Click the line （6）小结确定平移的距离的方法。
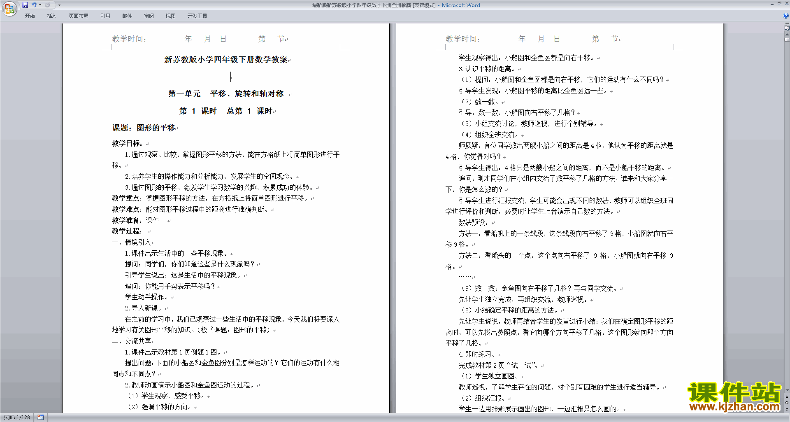This screenshot has width=790, height=422. tap(510, 310)
